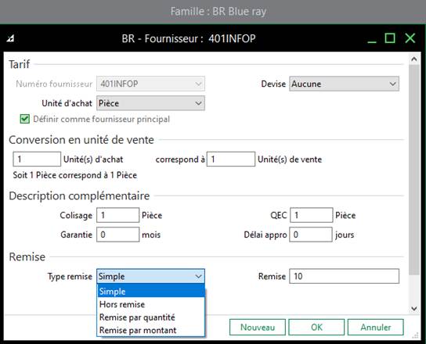Click the 'Description complémentaire' heading
Viewport: 426px width, 344px height.
(79, 196)
